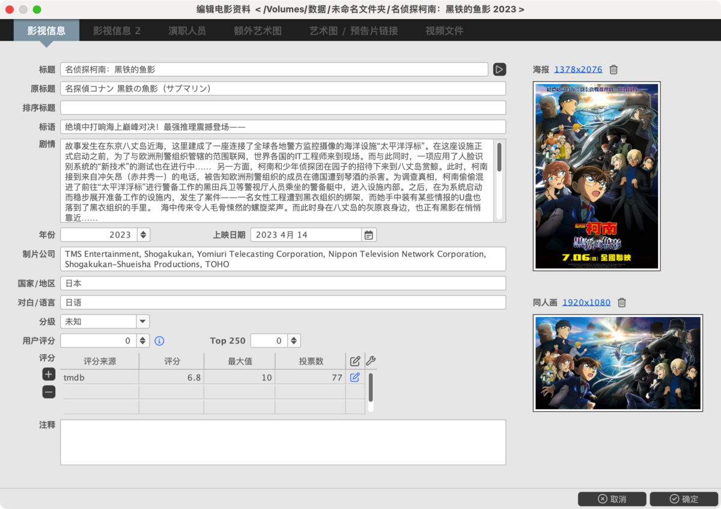Adjust the 年份 year stepper
This screenshot has height=509, width=721.
[144, 235]
